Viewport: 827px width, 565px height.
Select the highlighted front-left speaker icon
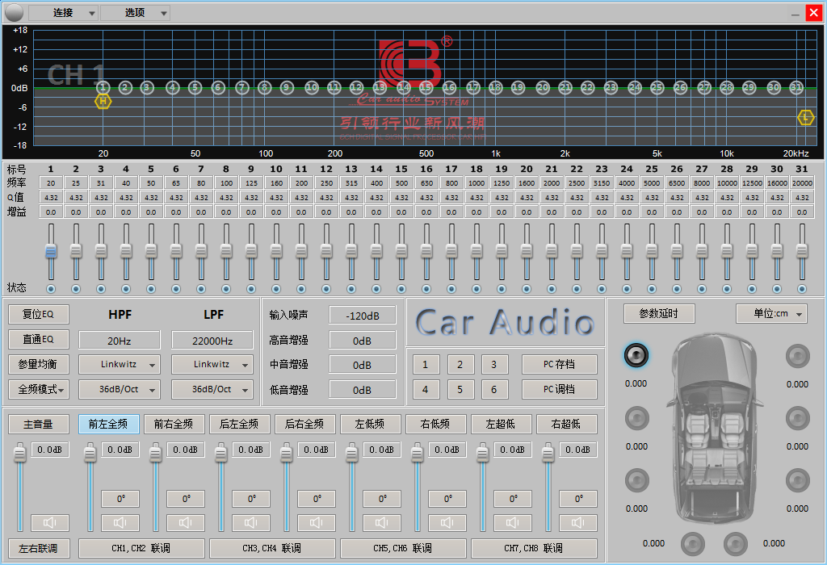(636, 356)
